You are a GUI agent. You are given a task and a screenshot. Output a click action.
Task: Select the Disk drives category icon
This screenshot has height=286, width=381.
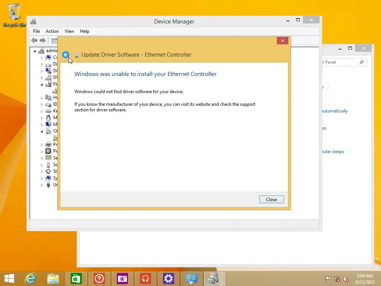click(x=48, y=64)
